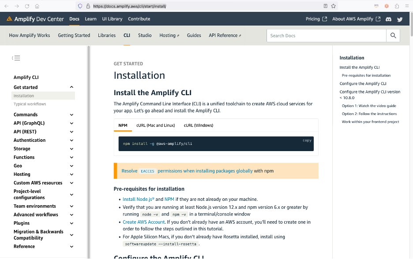Collapse the sidebar using the hamburger icon
This screenshot has height=259, width=413.
tap(16, 58)
